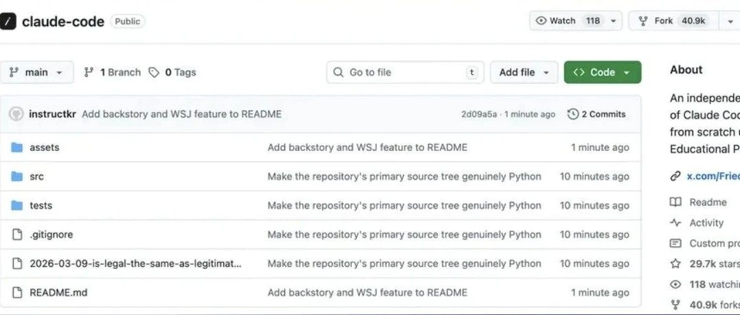View the 118 watching link

point(715,284)
